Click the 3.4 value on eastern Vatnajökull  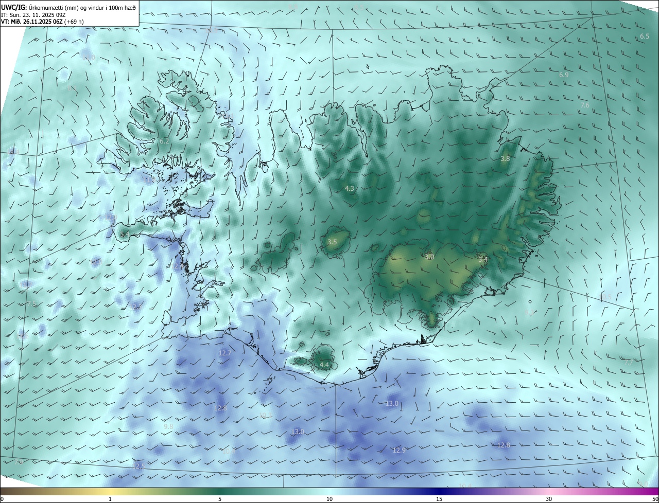(x=482, y=260)
